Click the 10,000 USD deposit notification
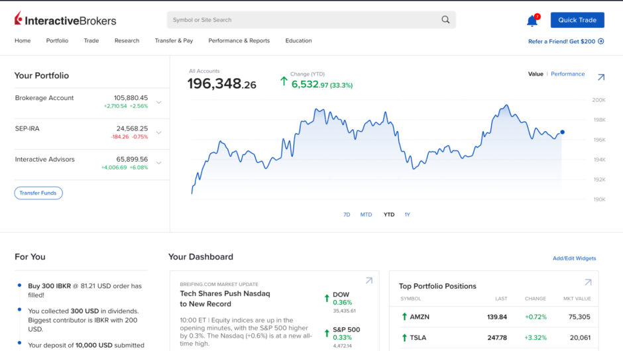This screenshot has width=623, height=351. click(x=86, y=346)
